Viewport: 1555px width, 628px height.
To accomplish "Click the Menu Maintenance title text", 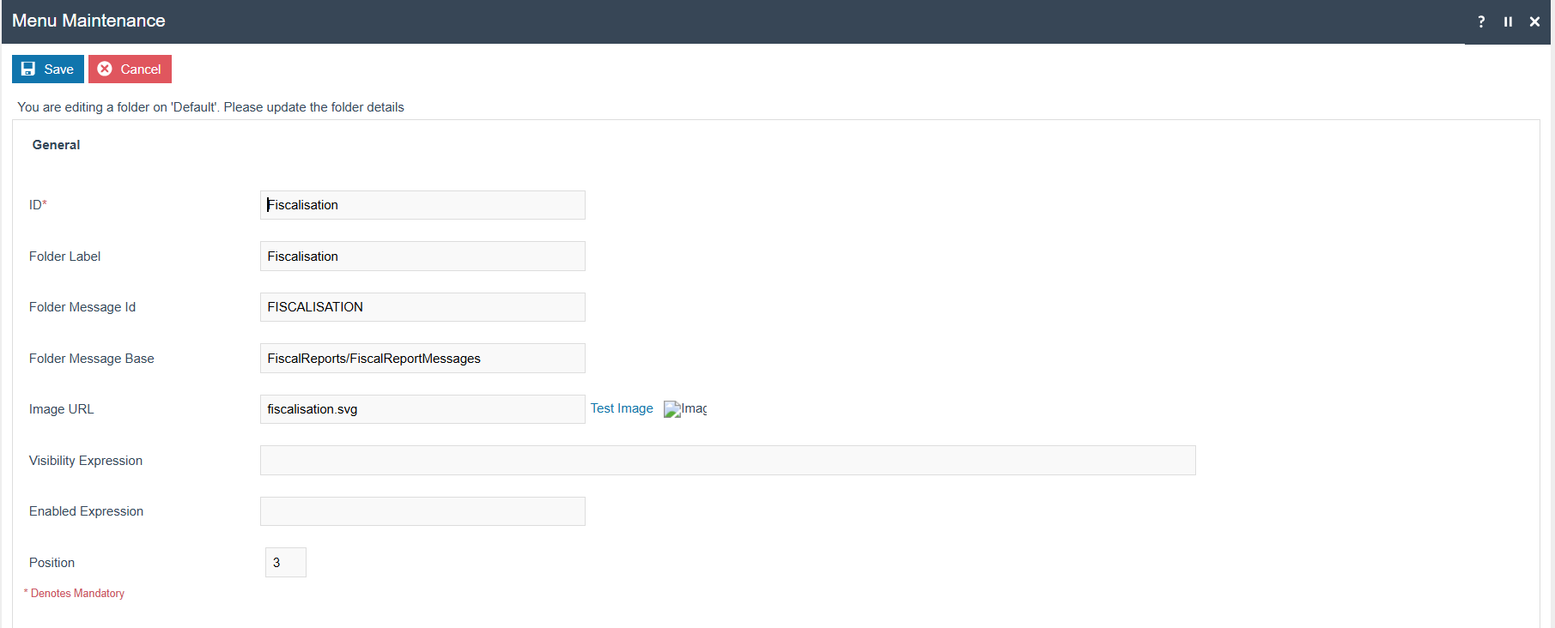I will coord(88,21).
